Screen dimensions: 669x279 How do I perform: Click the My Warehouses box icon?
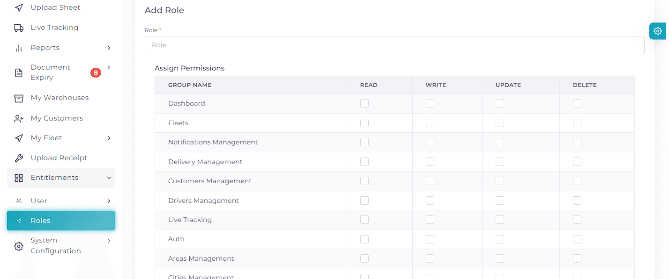click(x=19, y=98)
